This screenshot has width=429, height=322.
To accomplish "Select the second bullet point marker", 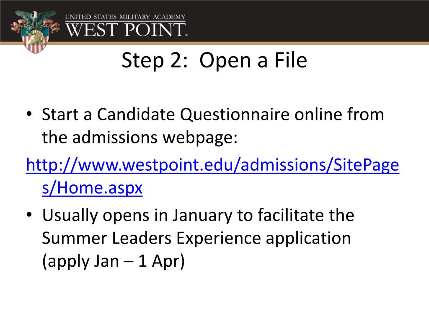I will 29,214.
